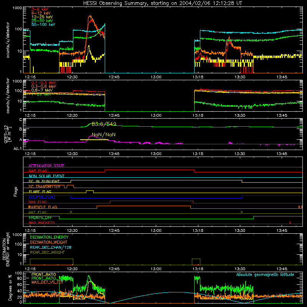Click the DECIMATION_WEIGHT legend entry
307x307 pixels.
point(49,242)
